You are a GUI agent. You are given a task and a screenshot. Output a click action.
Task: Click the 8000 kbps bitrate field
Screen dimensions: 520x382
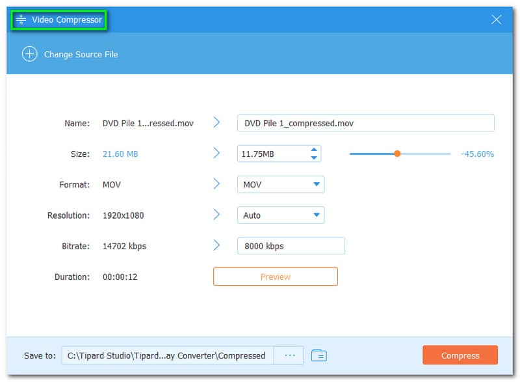click(x=291, y=246)
